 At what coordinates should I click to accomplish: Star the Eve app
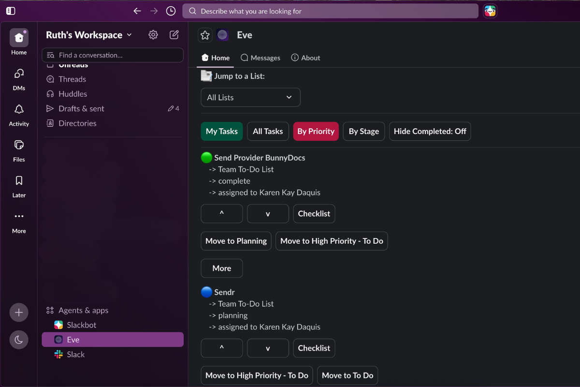click(205, 35)
